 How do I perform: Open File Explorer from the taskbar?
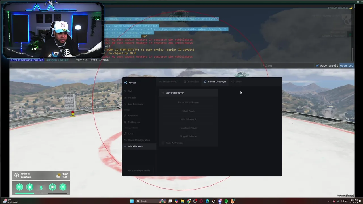coord(182,201)
